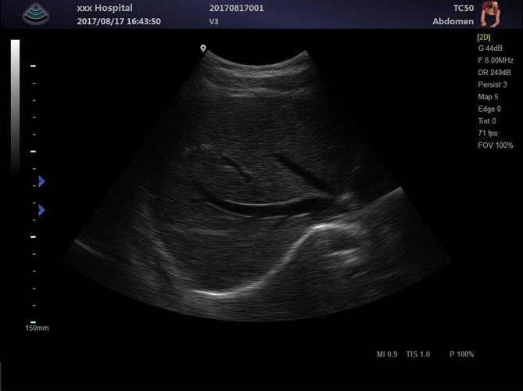Image resolution: width=523 pixels, height=391 pixels.
Task: Click the MI 0.9 indicator
Action: tap(387, 354)
